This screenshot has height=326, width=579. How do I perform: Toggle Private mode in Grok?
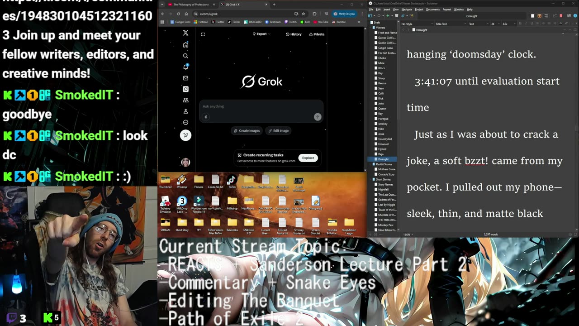pos(317,34)
